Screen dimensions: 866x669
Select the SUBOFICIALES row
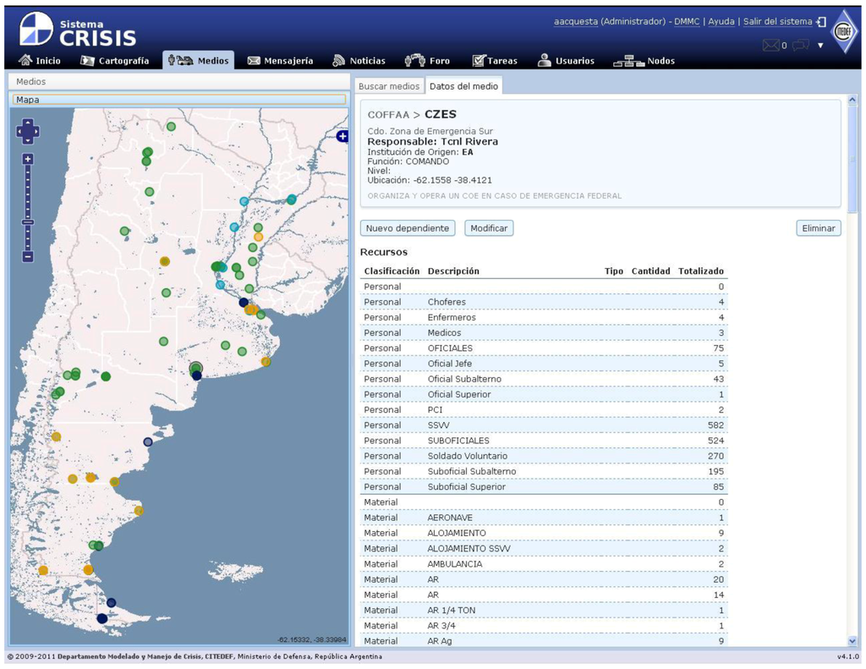tap(544, 441)
